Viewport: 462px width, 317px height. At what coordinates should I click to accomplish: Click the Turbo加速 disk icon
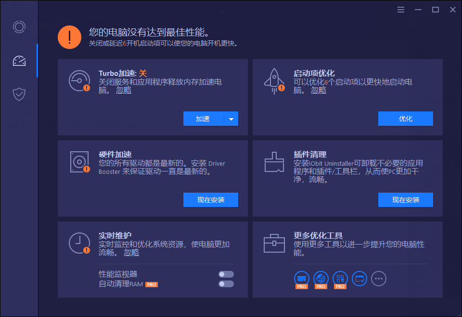pyautogui.click(x=79, y=81)
